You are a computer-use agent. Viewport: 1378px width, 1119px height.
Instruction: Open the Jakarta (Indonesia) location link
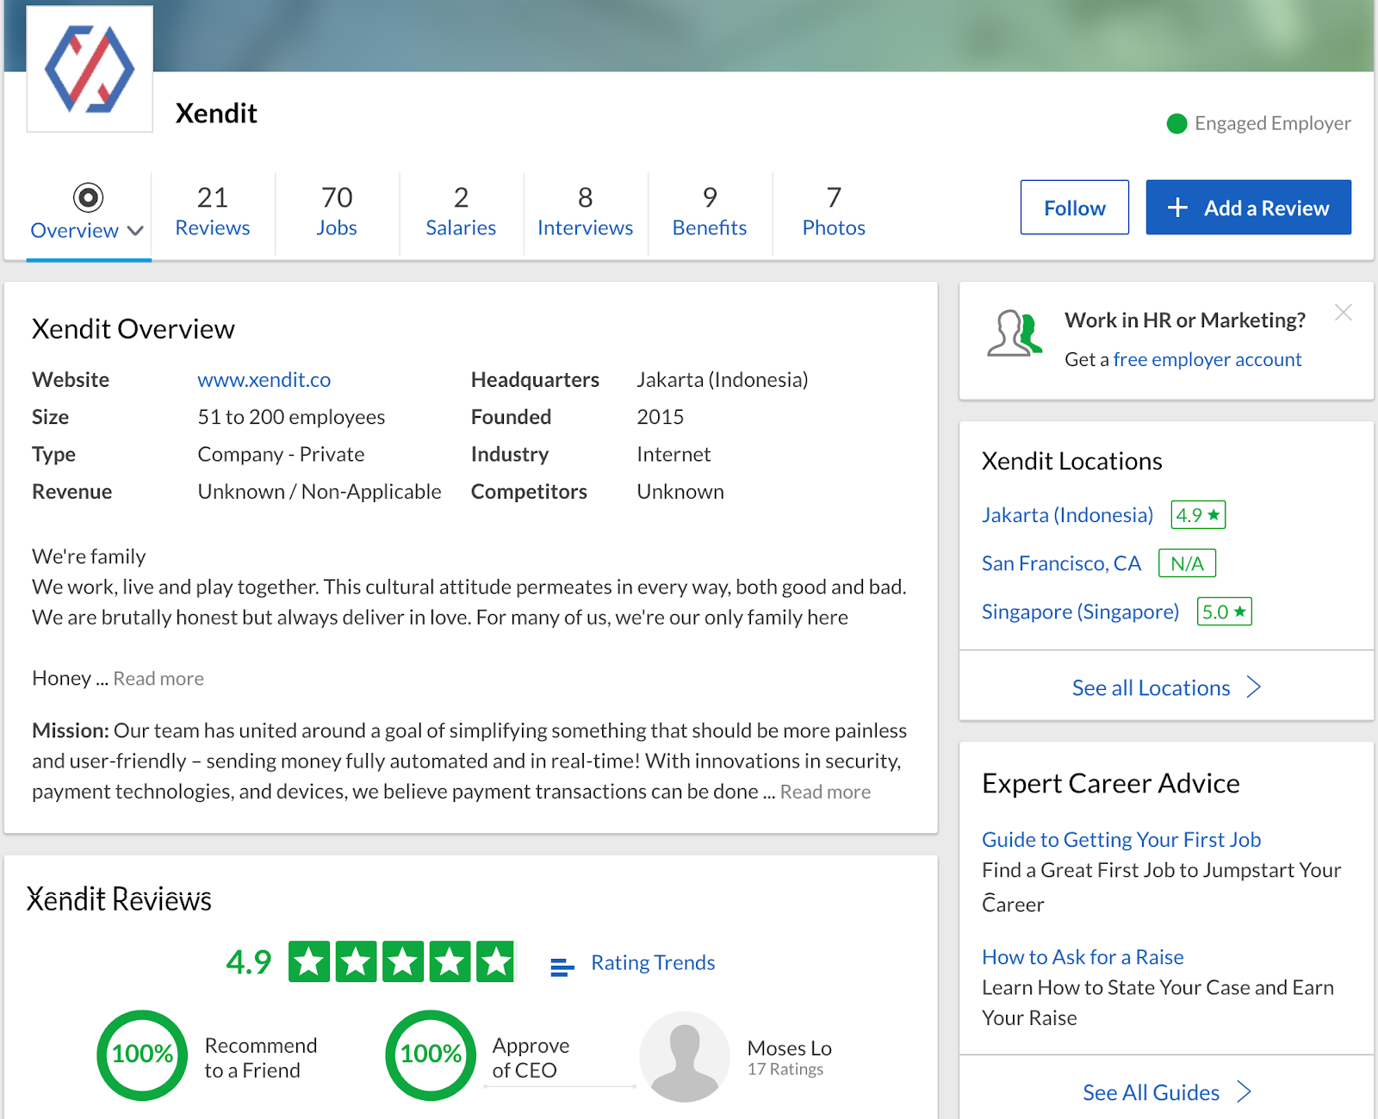click(1067, 515)
